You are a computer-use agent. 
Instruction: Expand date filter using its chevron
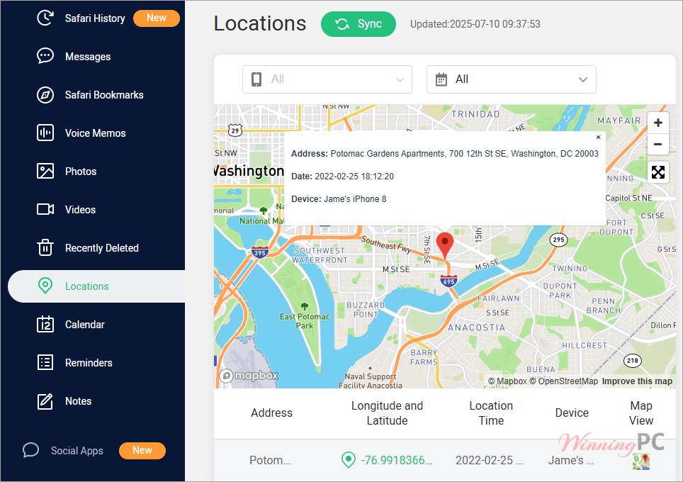tap(583, 80)
